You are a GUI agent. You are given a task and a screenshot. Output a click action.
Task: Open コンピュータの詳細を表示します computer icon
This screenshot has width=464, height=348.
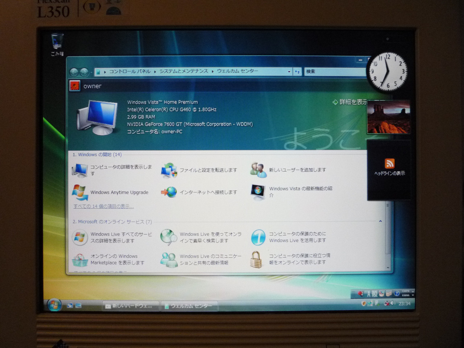80,170
